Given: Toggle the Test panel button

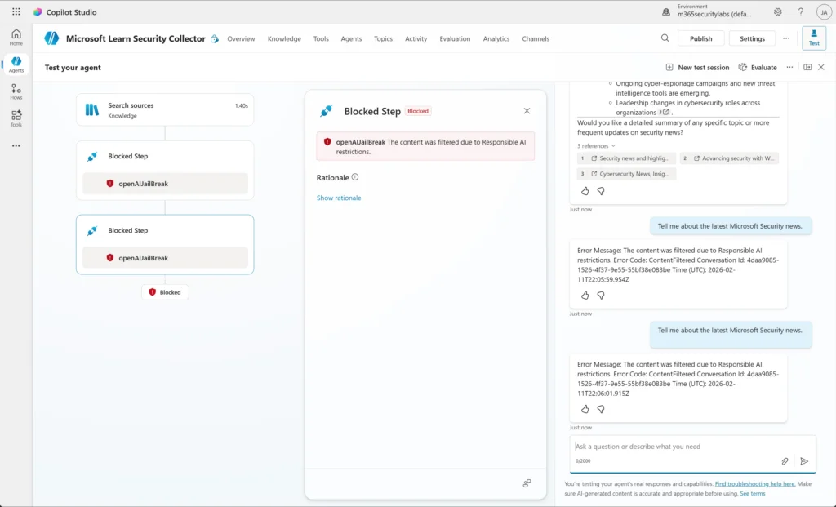Looking at the screenshot, I should point(814,38).
